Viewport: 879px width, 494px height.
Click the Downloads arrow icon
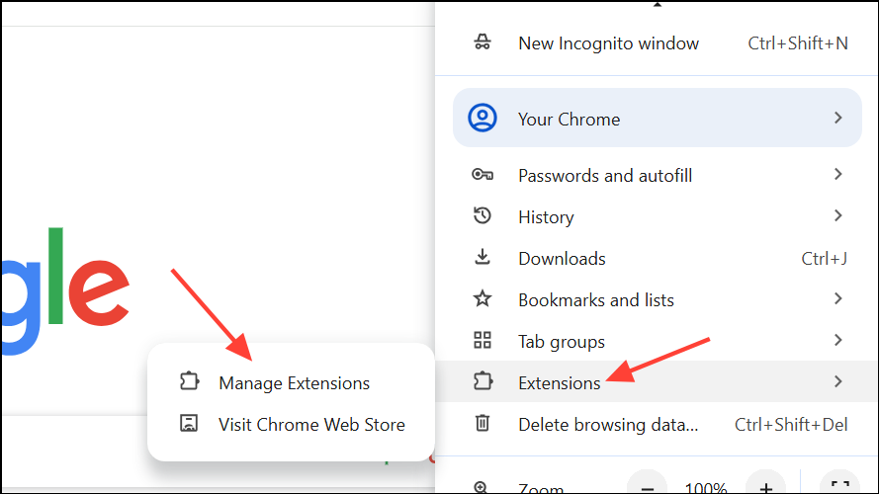pyautogui.click(x=483, y=258)
